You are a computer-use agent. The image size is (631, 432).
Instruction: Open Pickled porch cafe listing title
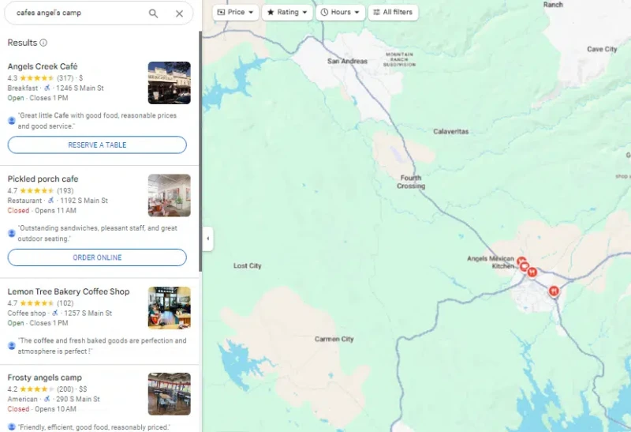pos(43,179)
